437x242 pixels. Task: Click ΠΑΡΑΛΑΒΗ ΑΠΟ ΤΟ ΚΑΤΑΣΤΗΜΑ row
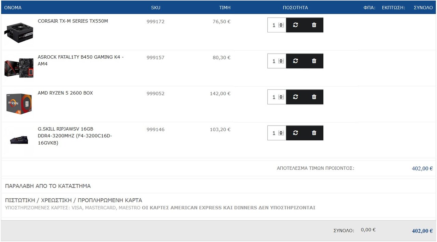pos(218,186)
